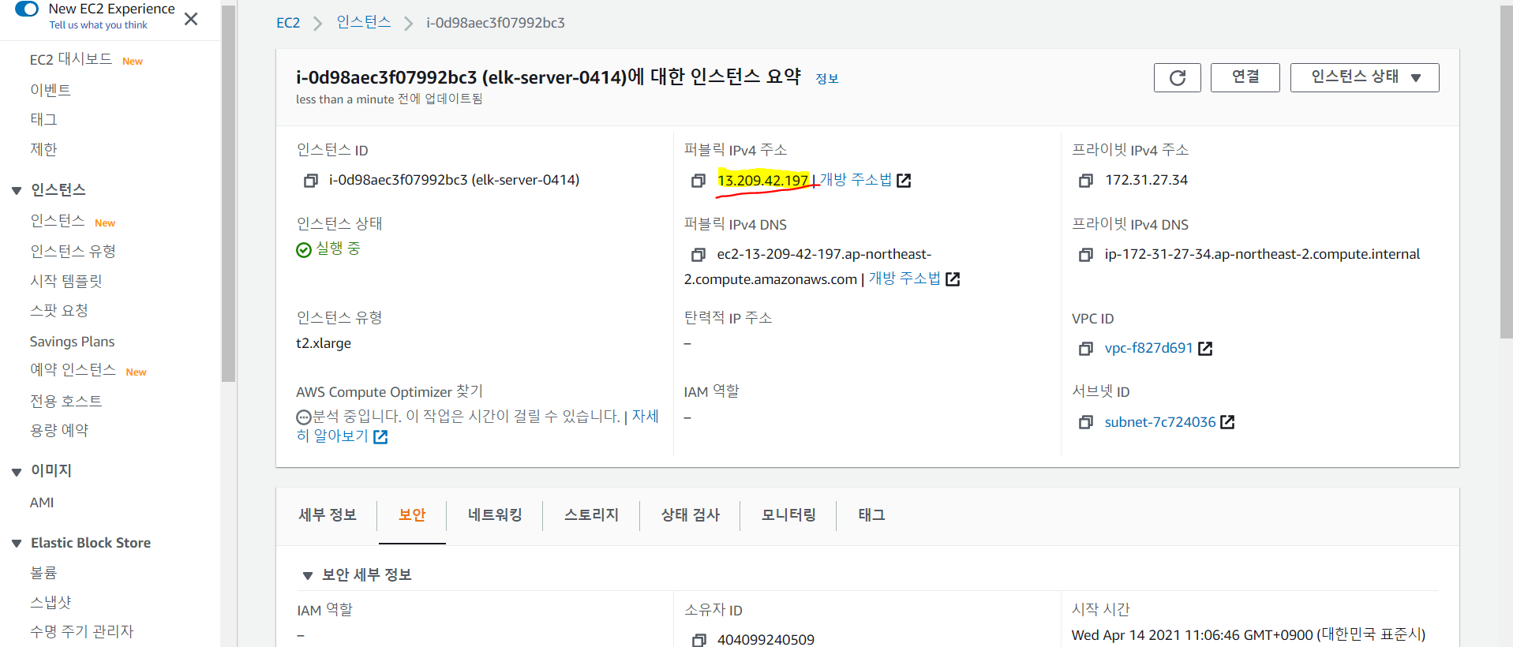Image resolution: width=1513 pixels, height=647 pixels.
Task: Open the 모니터링 tab
Action: tap(788, 515)
